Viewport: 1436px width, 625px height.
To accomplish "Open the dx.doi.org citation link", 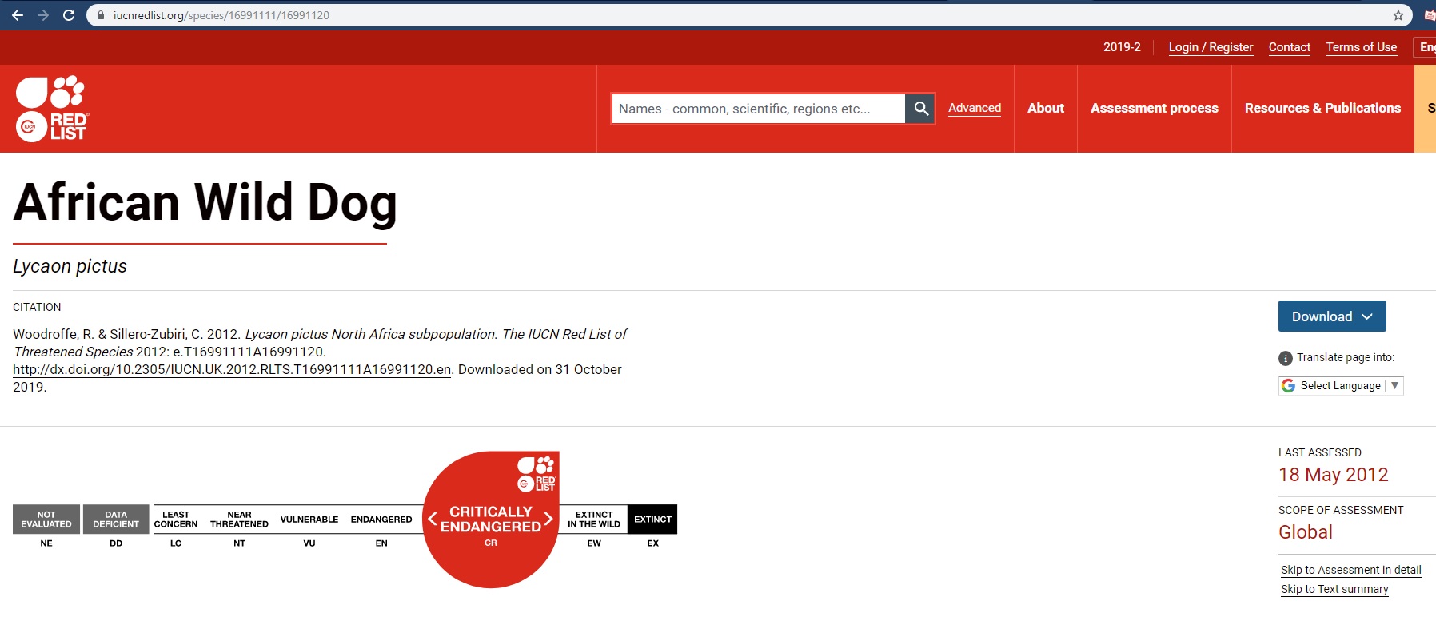I will 232,369.
